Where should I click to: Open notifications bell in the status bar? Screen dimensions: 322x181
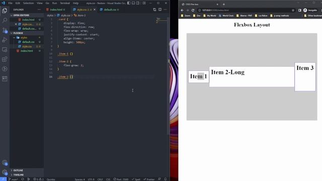pyautogui.click(x=166, y=179)
